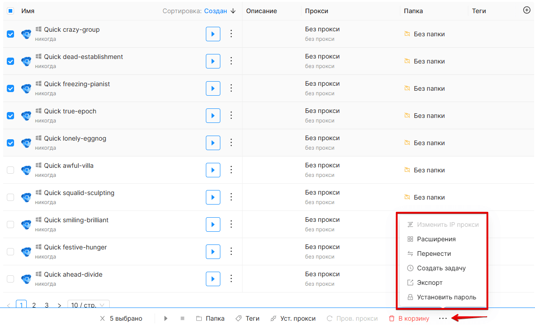Screen dimensions: 535x327
Task: Launch the Quick crazy-group profile
Action: [x=213, y=34]
